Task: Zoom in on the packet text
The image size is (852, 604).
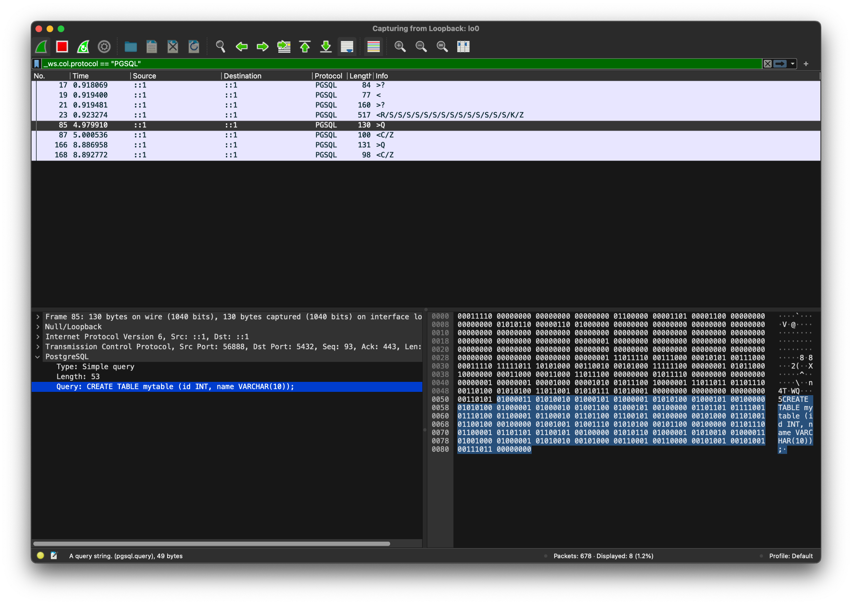Action: coord(401,47)
